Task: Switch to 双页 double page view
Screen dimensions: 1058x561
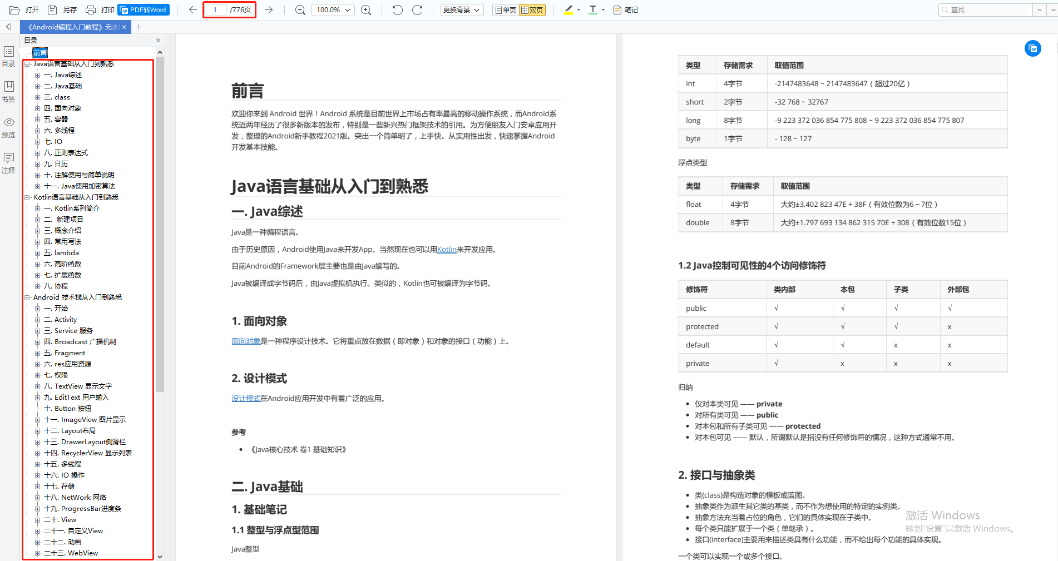Action: pyautogui.click(x=532, y=10)
